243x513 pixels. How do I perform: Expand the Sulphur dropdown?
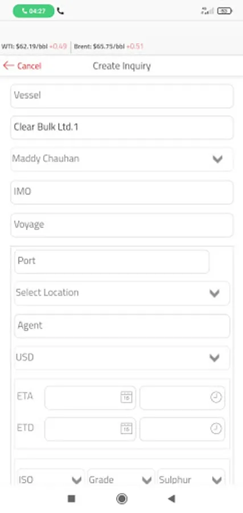(x=191, y=480)
